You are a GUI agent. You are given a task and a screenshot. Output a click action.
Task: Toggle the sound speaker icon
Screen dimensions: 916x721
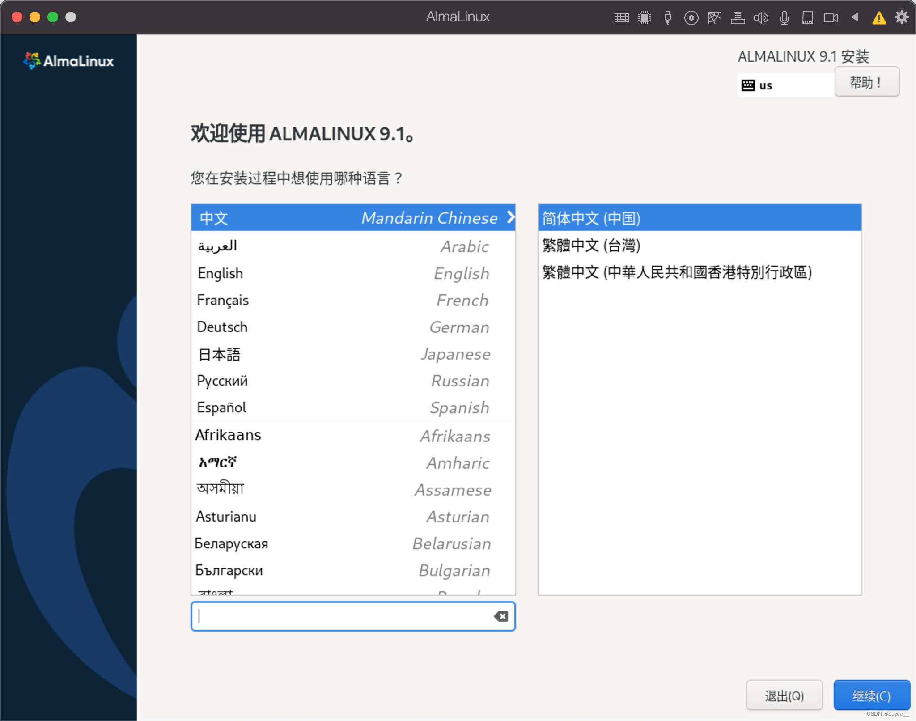click(761, 18)
